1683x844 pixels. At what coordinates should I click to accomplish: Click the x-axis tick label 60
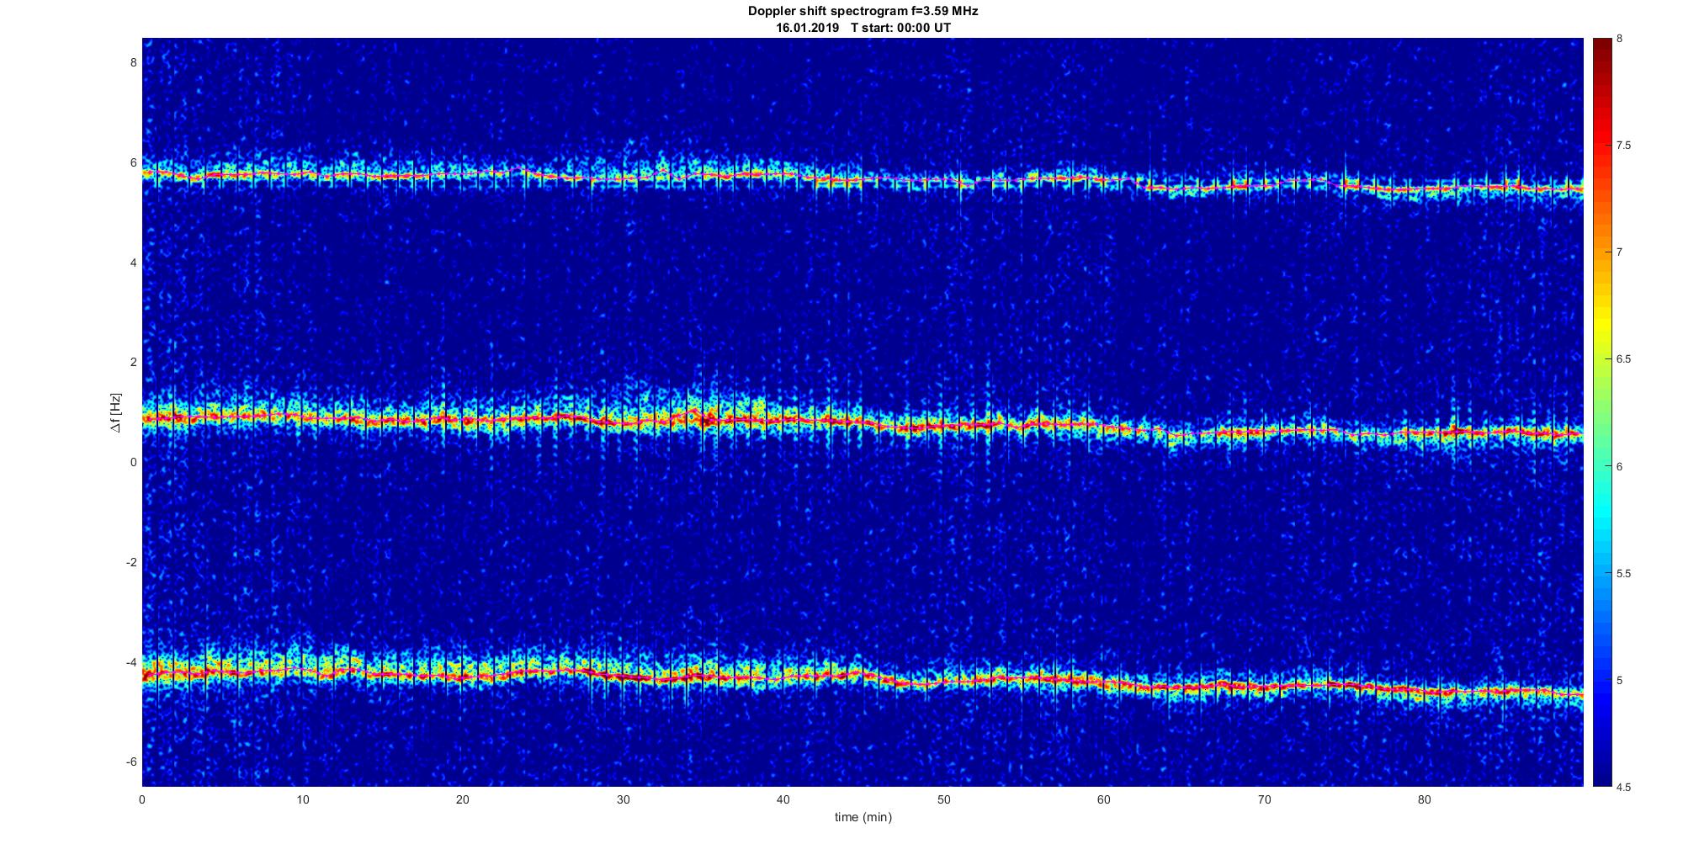pos(1103,799)
